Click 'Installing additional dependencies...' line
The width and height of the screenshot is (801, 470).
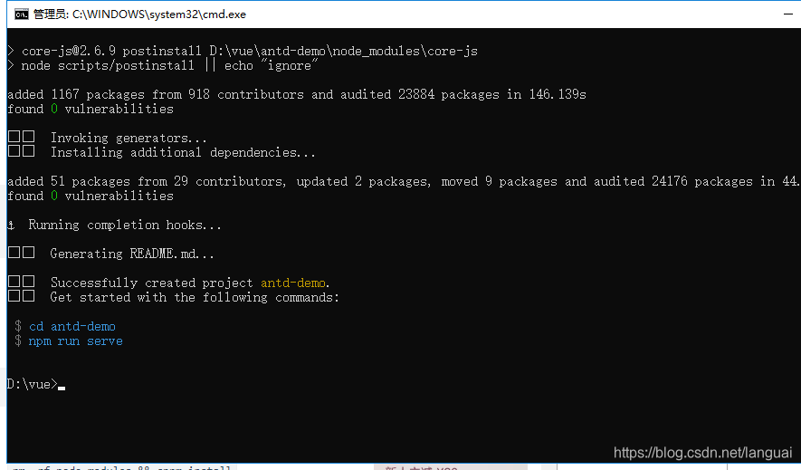coord(183,153)
